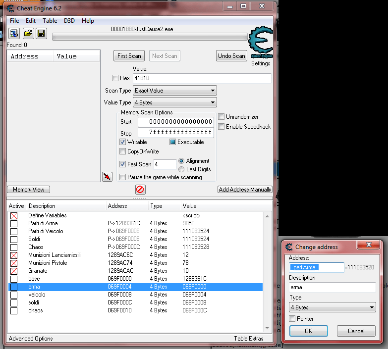Open the Value Type dropdown
The image size is (388, 349).
175,102
